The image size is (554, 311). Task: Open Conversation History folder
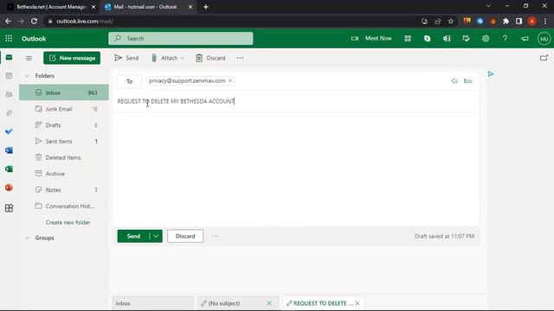point(64,206)
